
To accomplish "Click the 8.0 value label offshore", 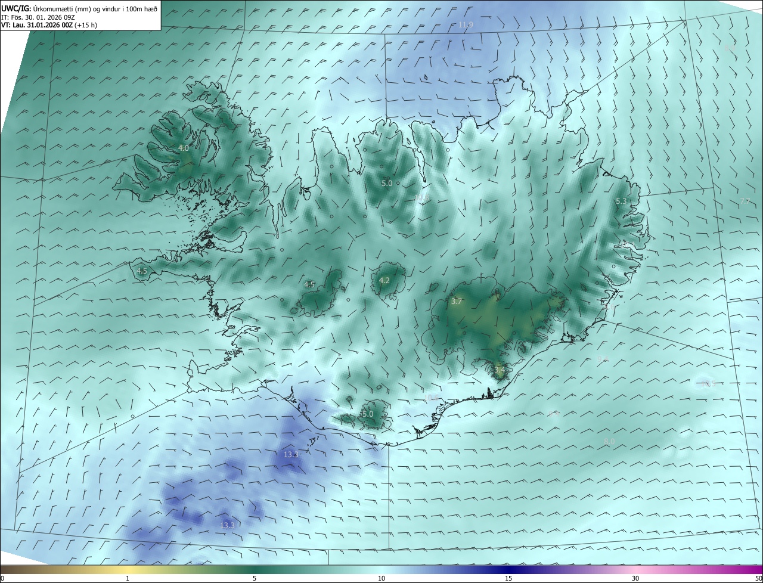I will coord(609,441).
